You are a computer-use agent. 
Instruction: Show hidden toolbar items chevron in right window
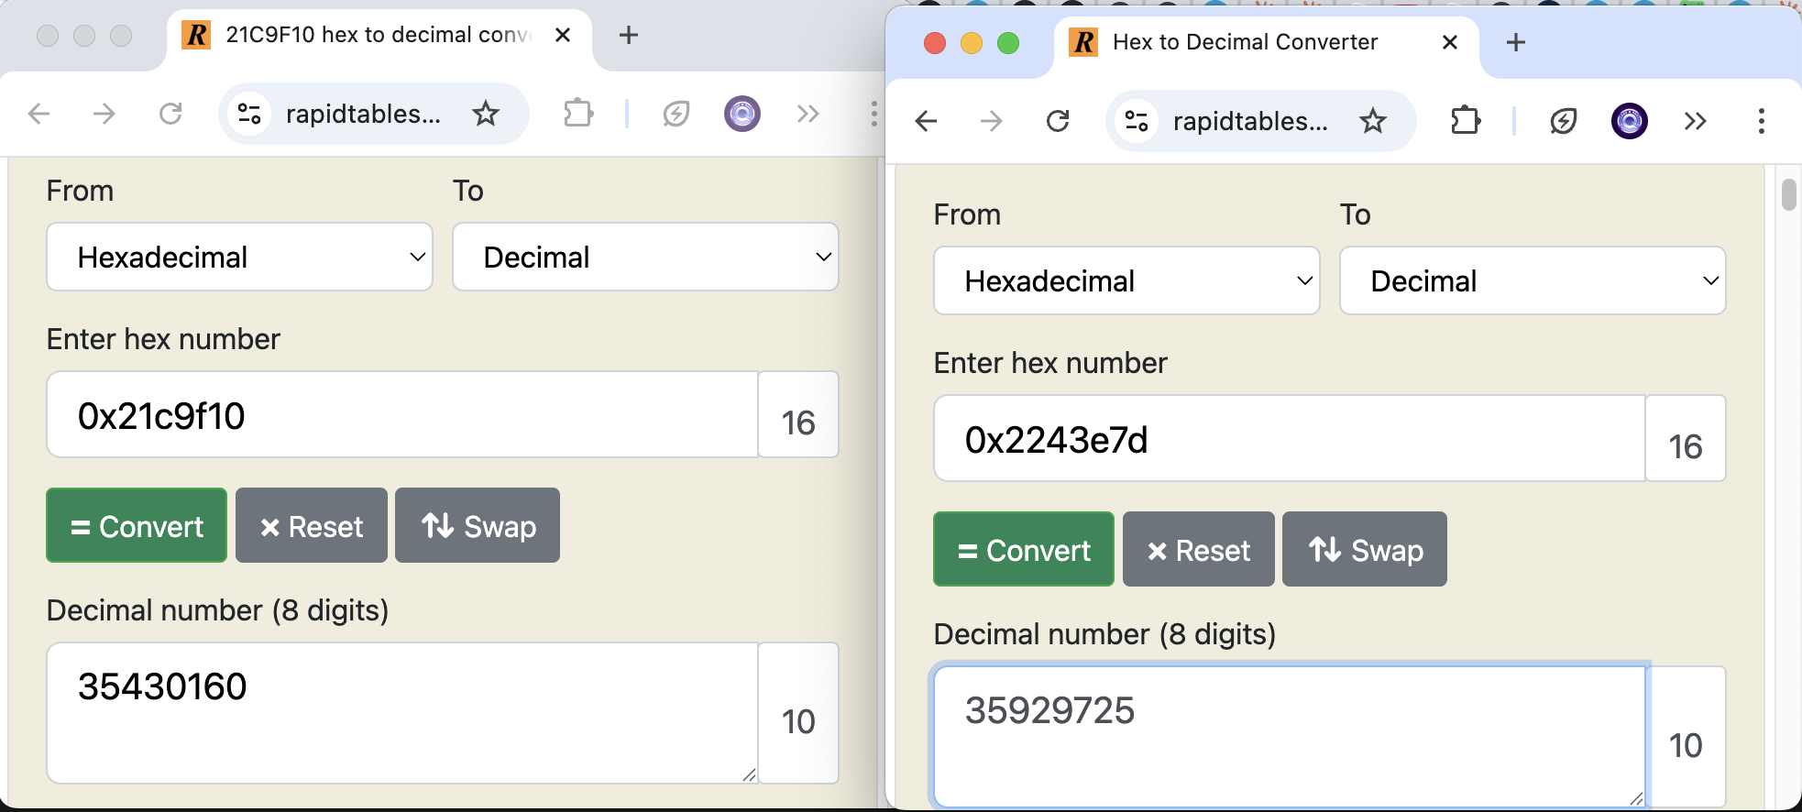[1695, 121]
